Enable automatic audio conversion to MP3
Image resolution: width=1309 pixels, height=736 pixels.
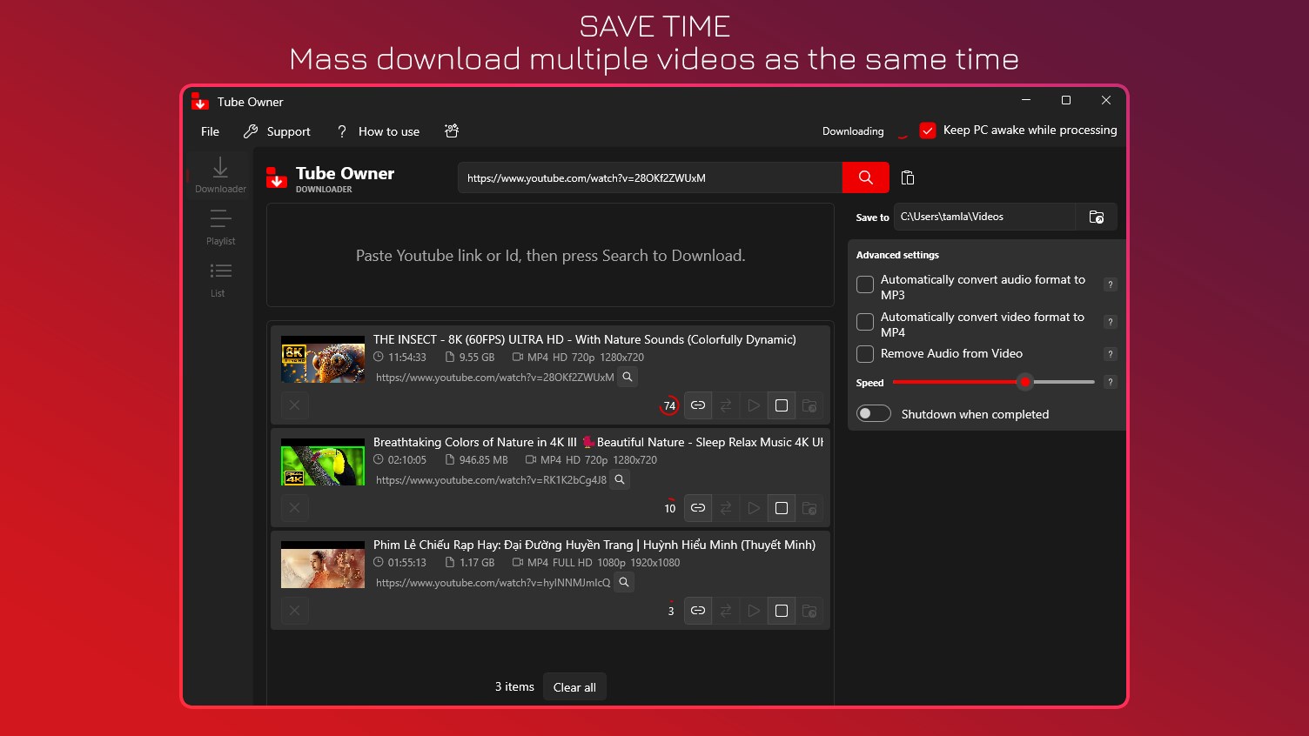click(x=865, y=284)
